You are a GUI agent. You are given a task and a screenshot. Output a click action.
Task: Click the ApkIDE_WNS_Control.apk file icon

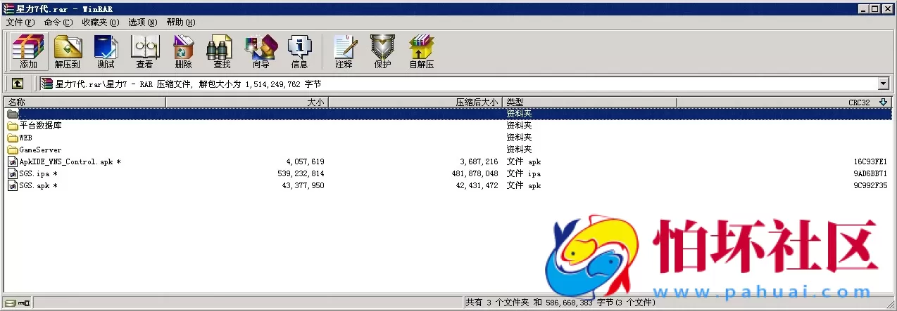pyautogui.click(x=13, y=161)
